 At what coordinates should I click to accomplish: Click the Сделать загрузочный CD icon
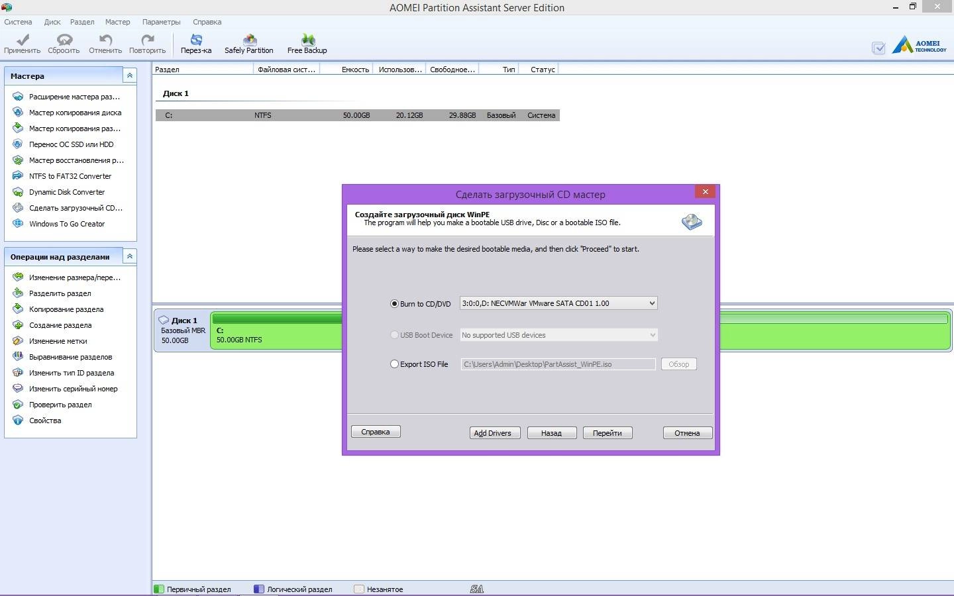pos(18,208)
